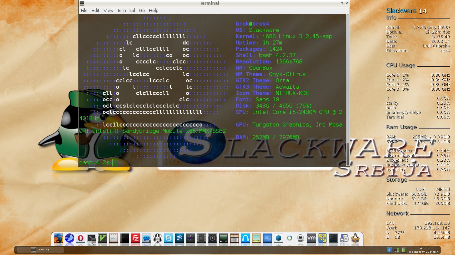The width and height of the screenshot is (455, 255).
Task: Open the Terminal window menu icon in titlebar
Action: (x=82, y=3)
